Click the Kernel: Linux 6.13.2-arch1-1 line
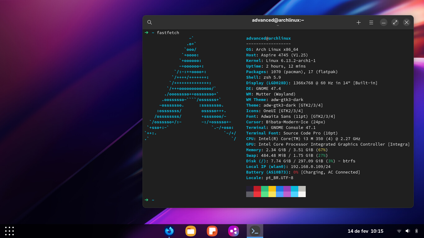This screenshot has width=424, height=238. [x=281, y=60]
